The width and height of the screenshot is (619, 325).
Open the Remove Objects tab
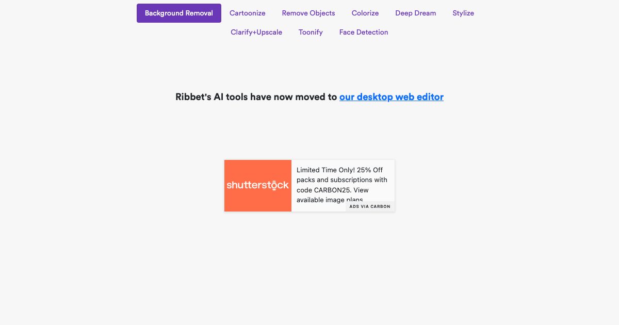pyautogui.click(x=308, y=13)
